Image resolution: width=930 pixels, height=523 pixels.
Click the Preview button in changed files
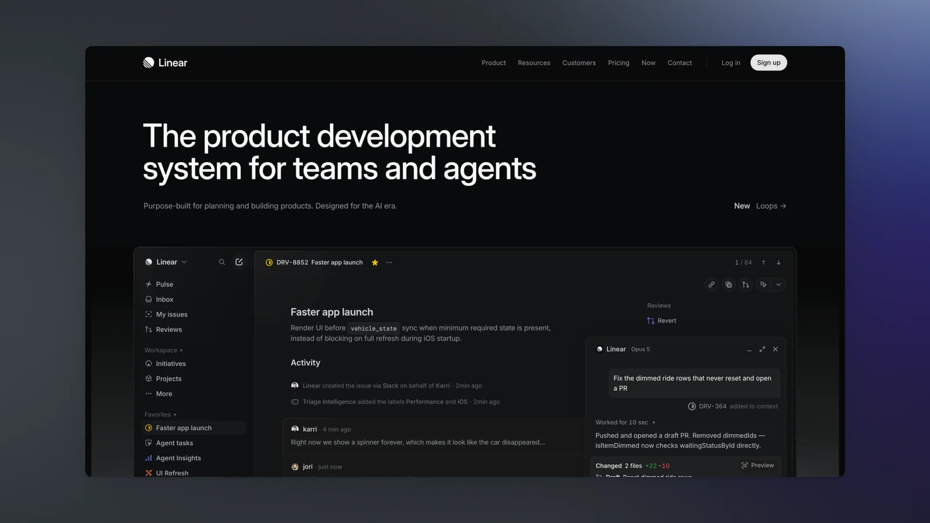point(757,465)
